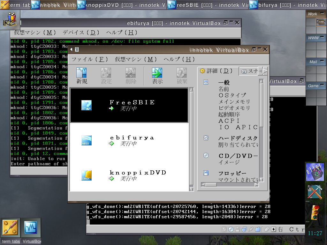Switch to the WWW desk label
Viewport: 327px width, 245px height.
click(x=313, y=38)
